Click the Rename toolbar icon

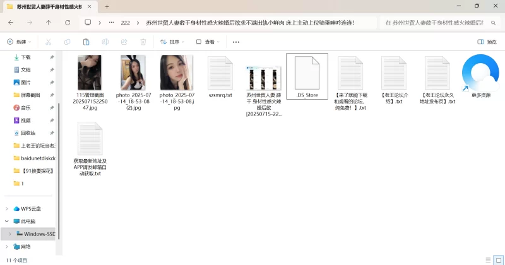click(x=105, y=42)
